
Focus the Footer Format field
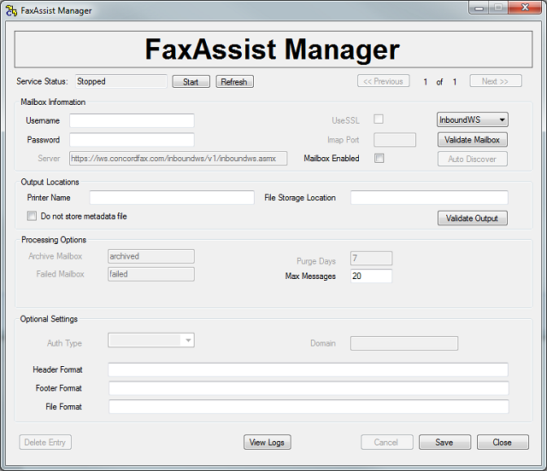(309, 388)
